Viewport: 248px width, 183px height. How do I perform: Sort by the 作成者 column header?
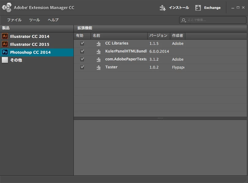[x=178, y=36]
